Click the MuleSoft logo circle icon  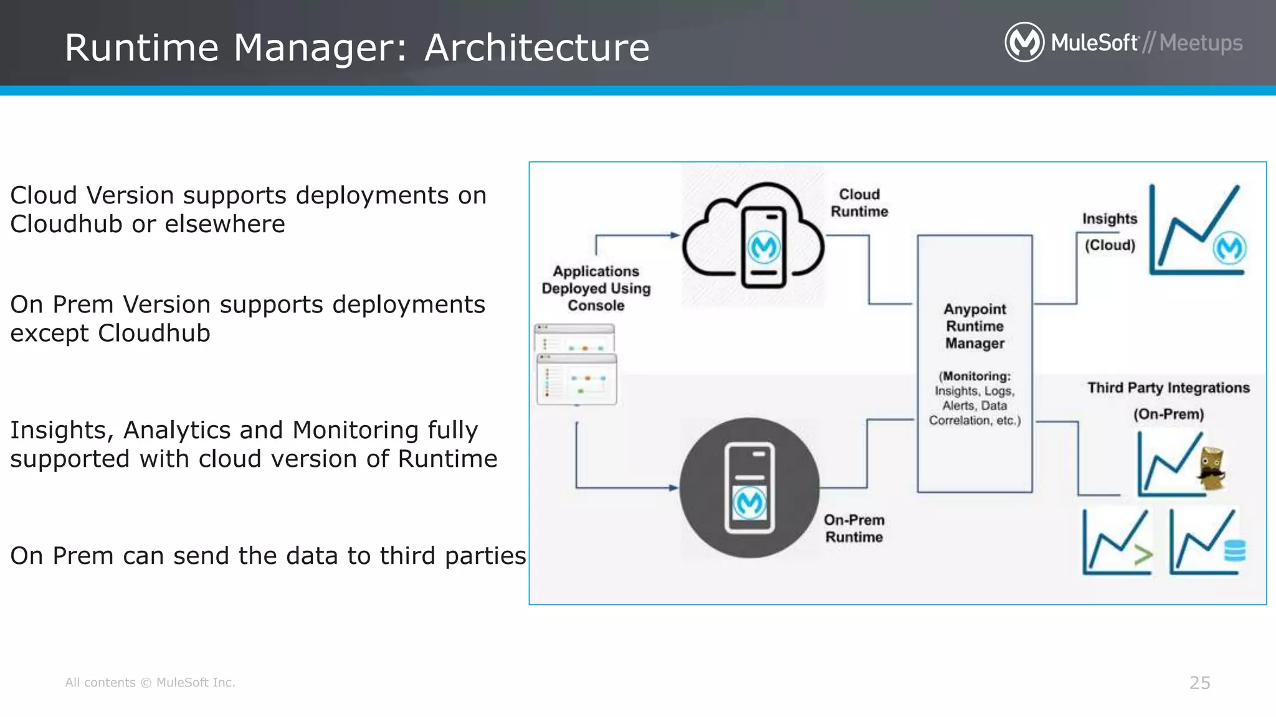pos(1024,42)
